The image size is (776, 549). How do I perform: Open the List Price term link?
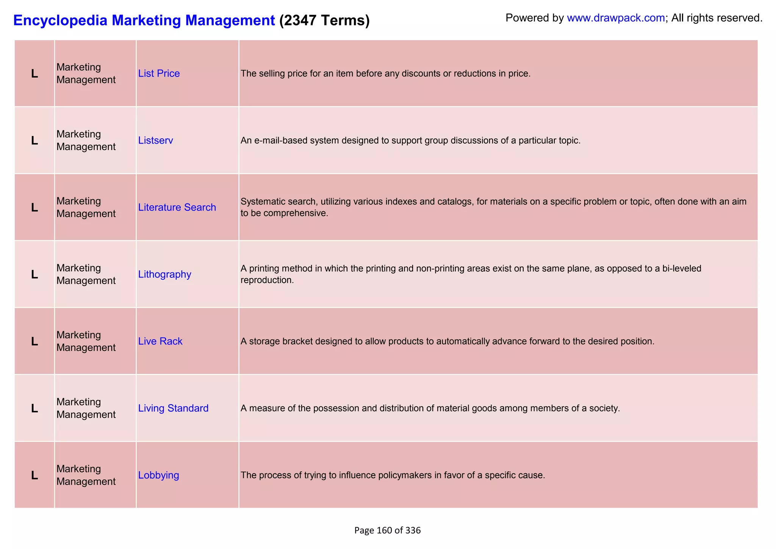[x=159, y=74]
